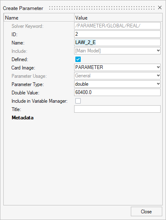Select the Metadata section heading

click(x=23, y=118)
